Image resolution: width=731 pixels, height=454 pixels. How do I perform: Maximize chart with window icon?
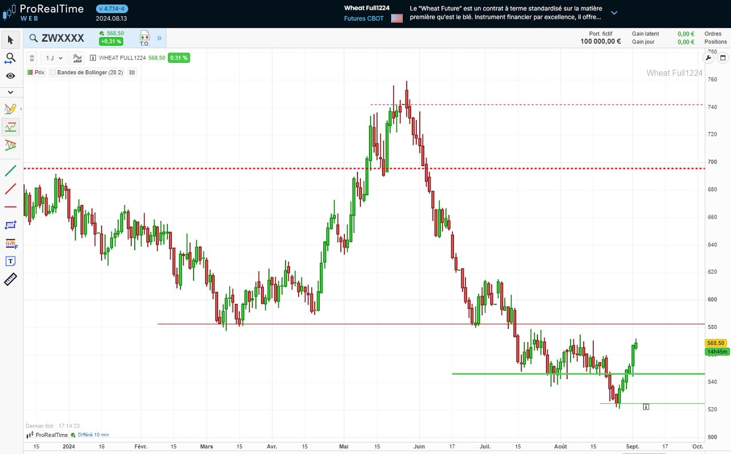coord(722,58)
